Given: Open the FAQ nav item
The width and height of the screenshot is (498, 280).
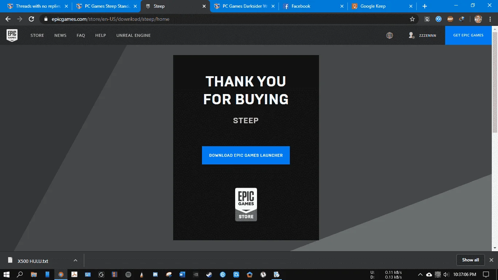Looking at the screenshot, I should pyautogui.click(x=81, y=35).
